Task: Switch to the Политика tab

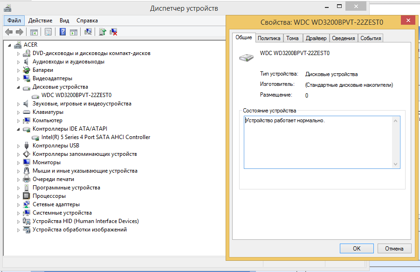Action: click(269, 38)
